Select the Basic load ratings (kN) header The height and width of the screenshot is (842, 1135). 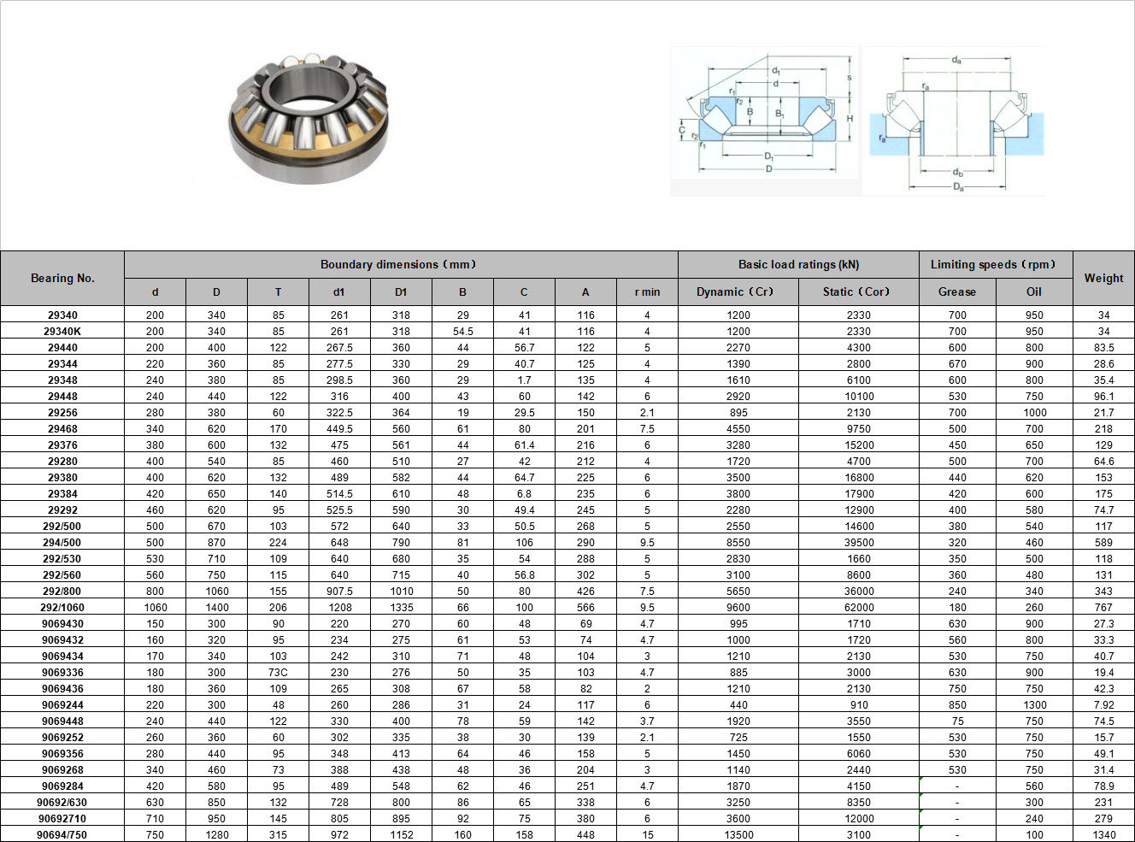pos(798,264)
